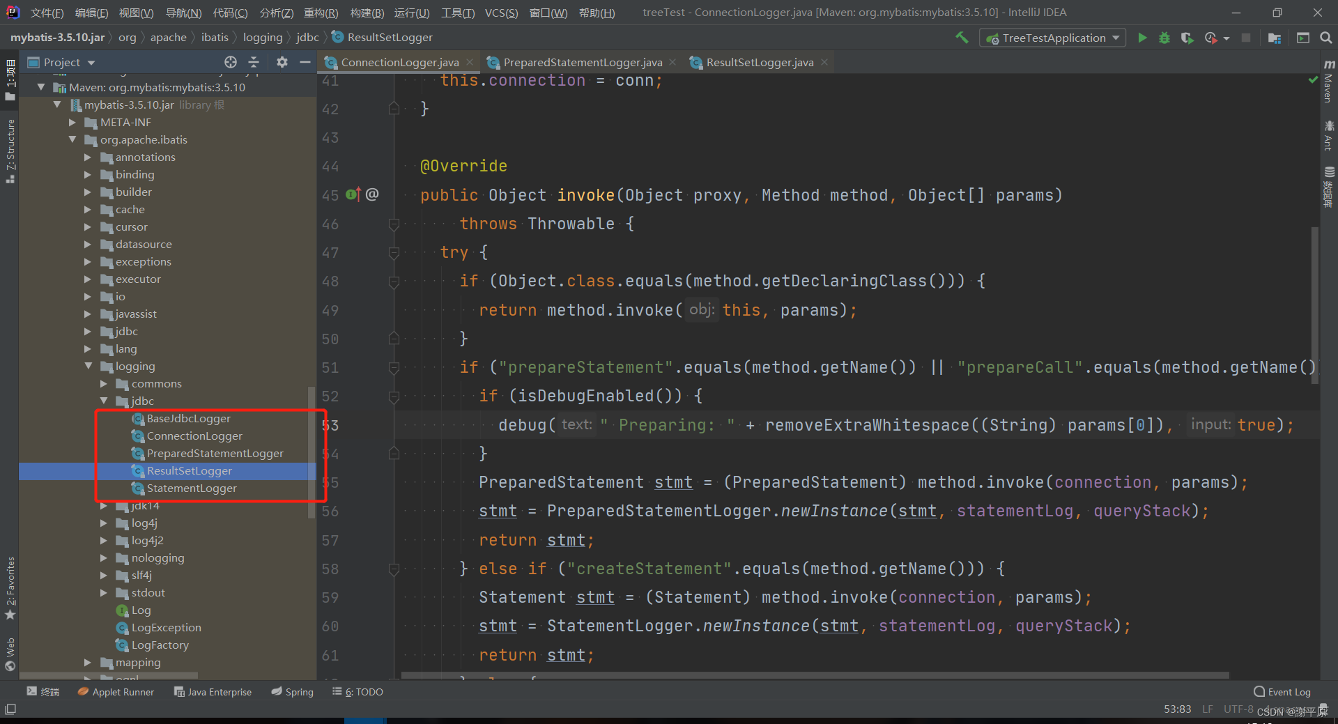This screenshot has height=724, width=1338.
Task: Toggle the Project tool window side button
Action: (x=10, y=81)
